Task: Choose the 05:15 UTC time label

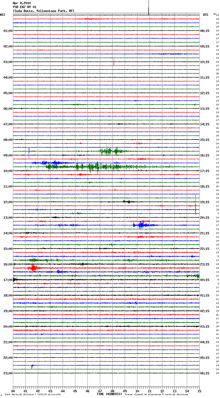Action: click(x=205, y=358)
